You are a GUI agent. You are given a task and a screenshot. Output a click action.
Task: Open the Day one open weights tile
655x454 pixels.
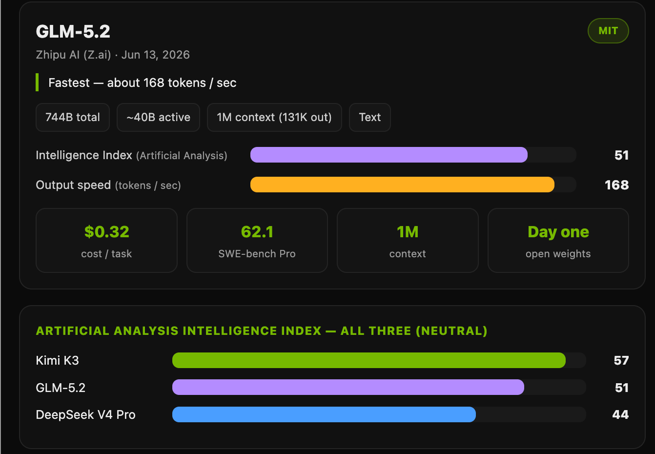(558, 240)
